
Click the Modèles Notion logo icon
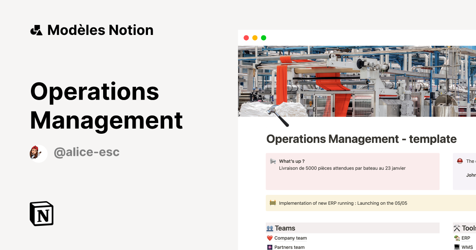pos(37,29)
